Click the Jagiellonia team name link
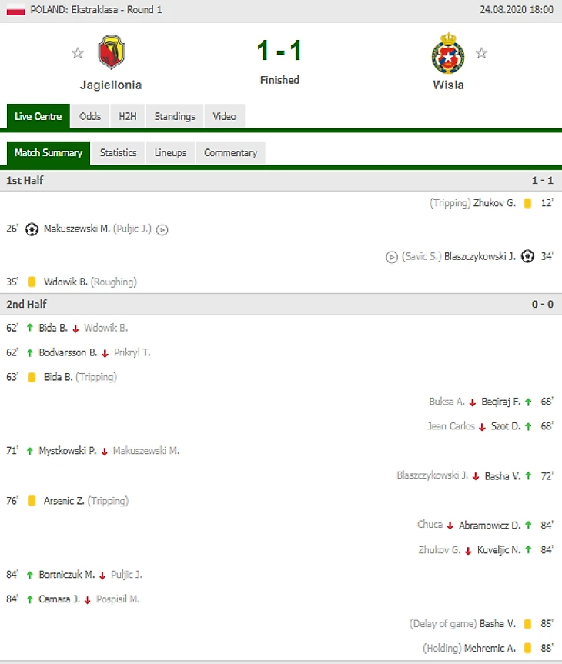The image size is (562, 664). [111, 85]
